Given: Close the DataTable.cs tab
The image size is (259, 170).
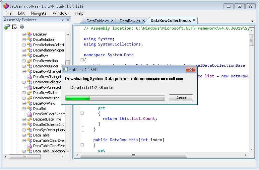Looking at the screenshot, I should [112, 21].
